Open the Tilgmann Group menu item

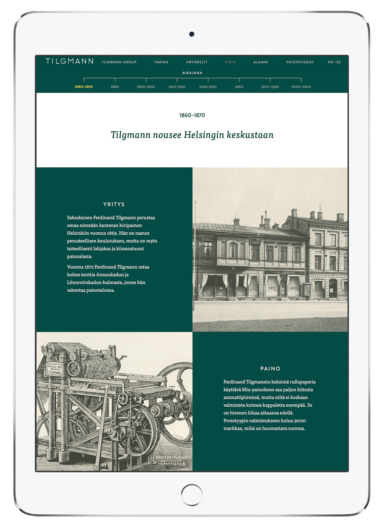[119, 62]
